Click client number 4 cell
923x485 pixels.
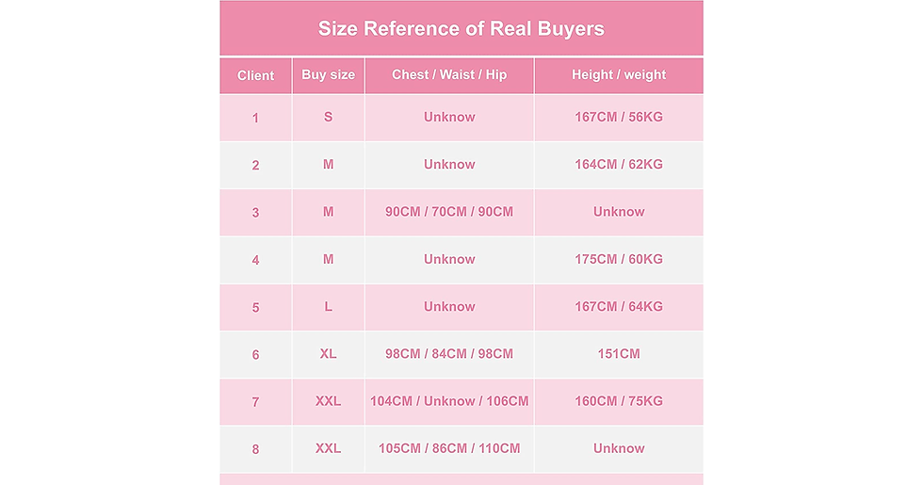[255, 260]
